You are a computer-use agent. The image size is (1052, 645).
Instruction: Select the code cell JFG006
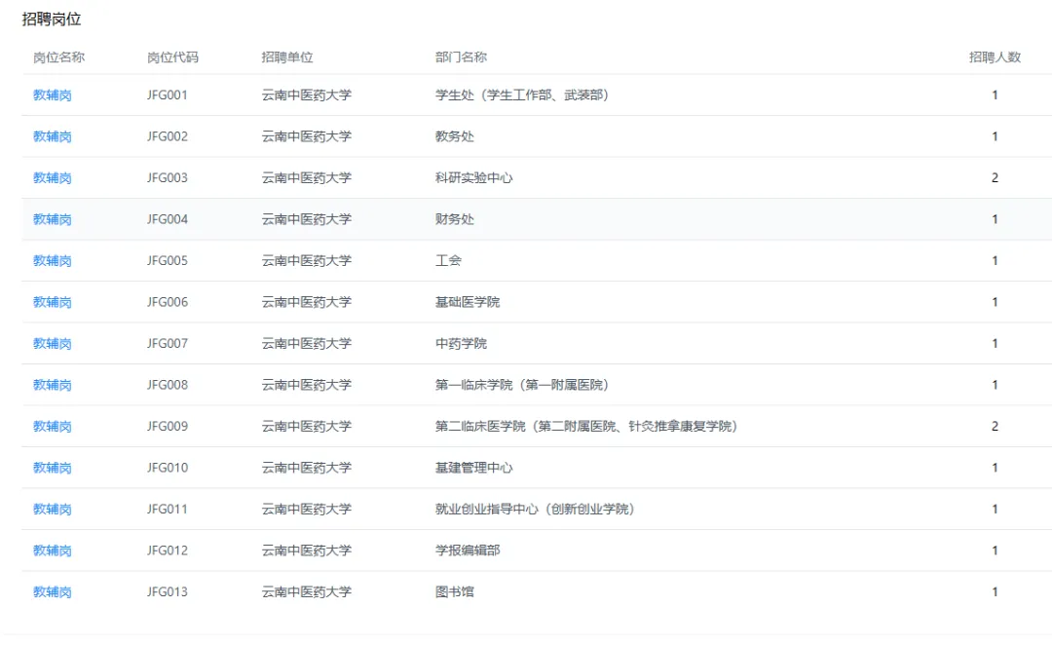coord(168,302)
